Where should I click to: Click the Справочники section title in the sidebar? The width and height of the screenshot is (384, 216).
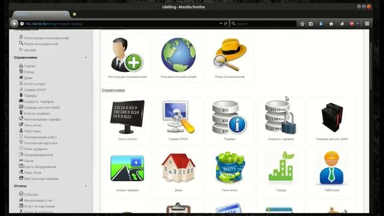click(x=25, y=58)
